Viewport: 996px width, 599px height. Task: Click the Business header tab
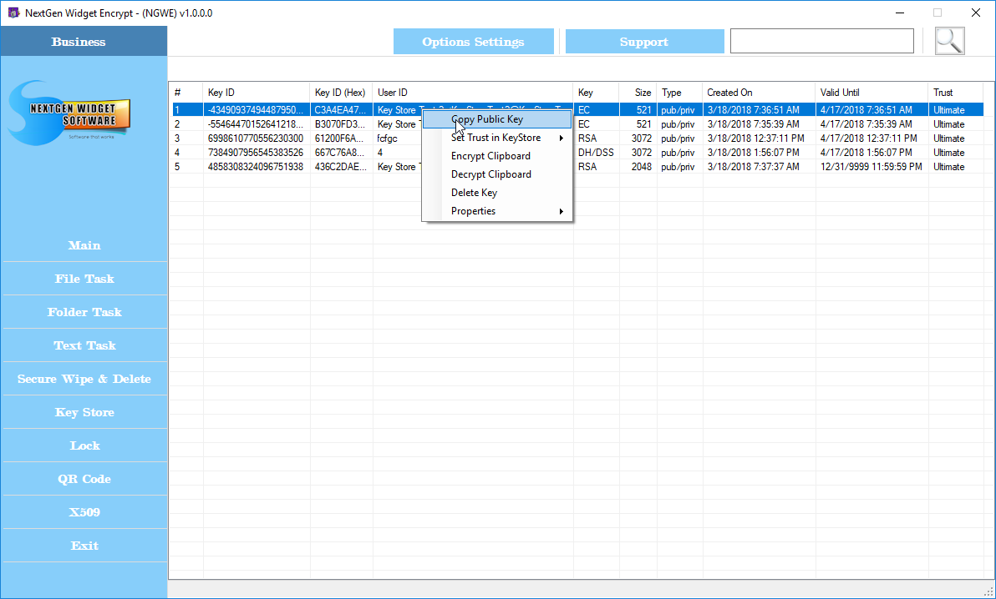click(x=84, y=42)
